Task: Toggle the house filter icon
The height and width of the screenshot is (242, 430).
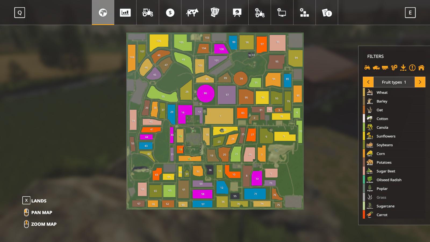Action: tap(421, 68)
